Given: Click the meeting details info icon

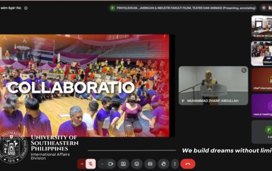Looking at the screenshot, I should click(26, 8).
